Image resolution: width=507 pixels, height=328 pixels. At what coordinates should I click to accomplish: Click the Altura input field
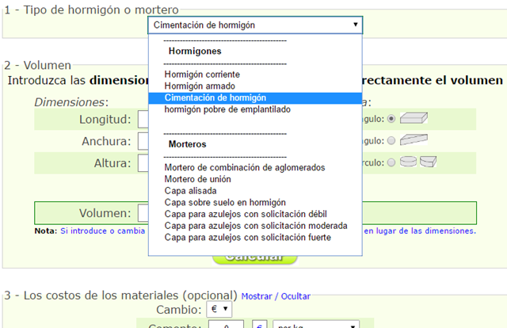point(143,163)
